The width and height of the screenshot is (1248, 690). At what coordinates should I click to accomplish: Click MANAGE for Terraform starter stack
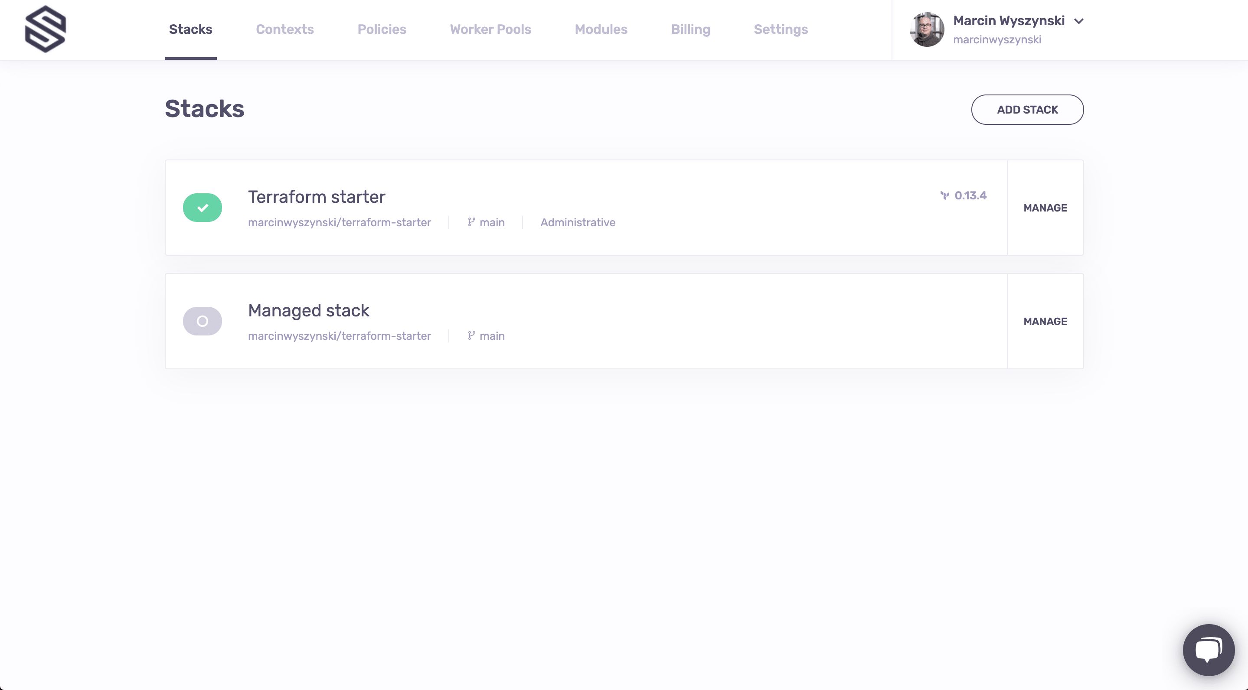(1045, 208)
